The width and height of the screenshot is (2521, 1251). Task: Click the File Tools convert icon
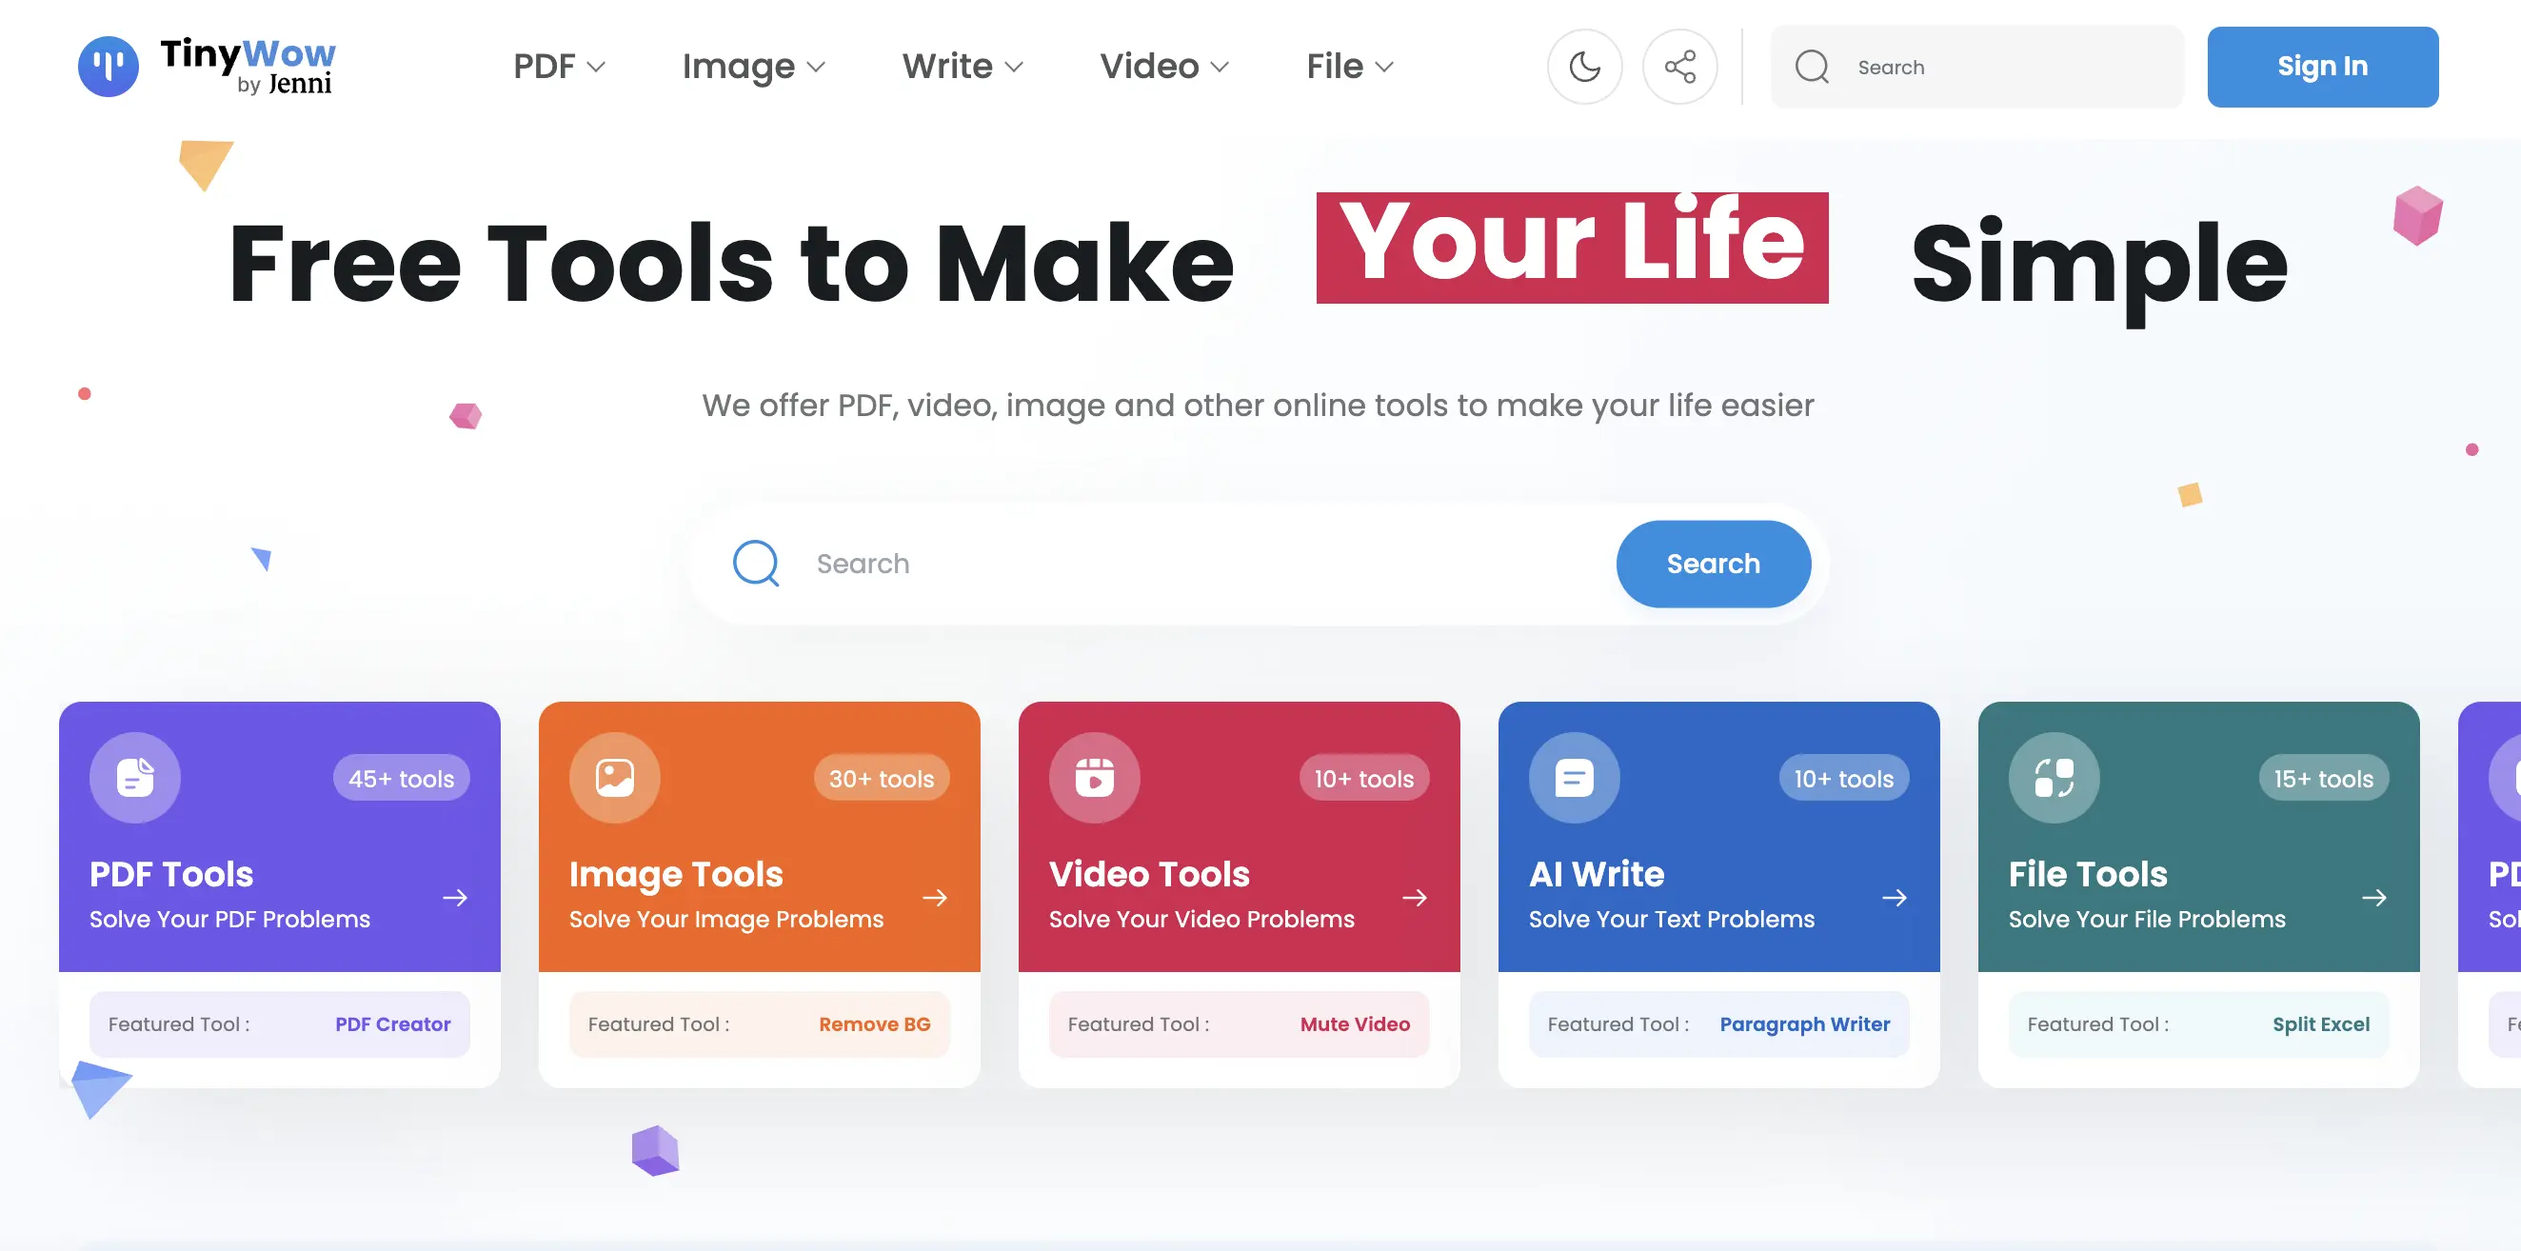click(2054, 778)
